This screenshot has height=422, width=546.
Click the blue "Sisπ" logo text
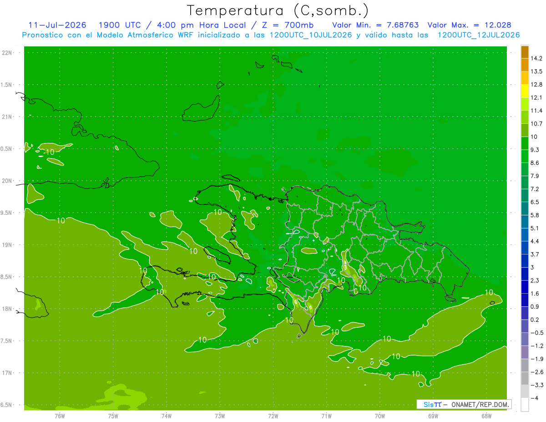pyautogui.click(x=432, y=404)
